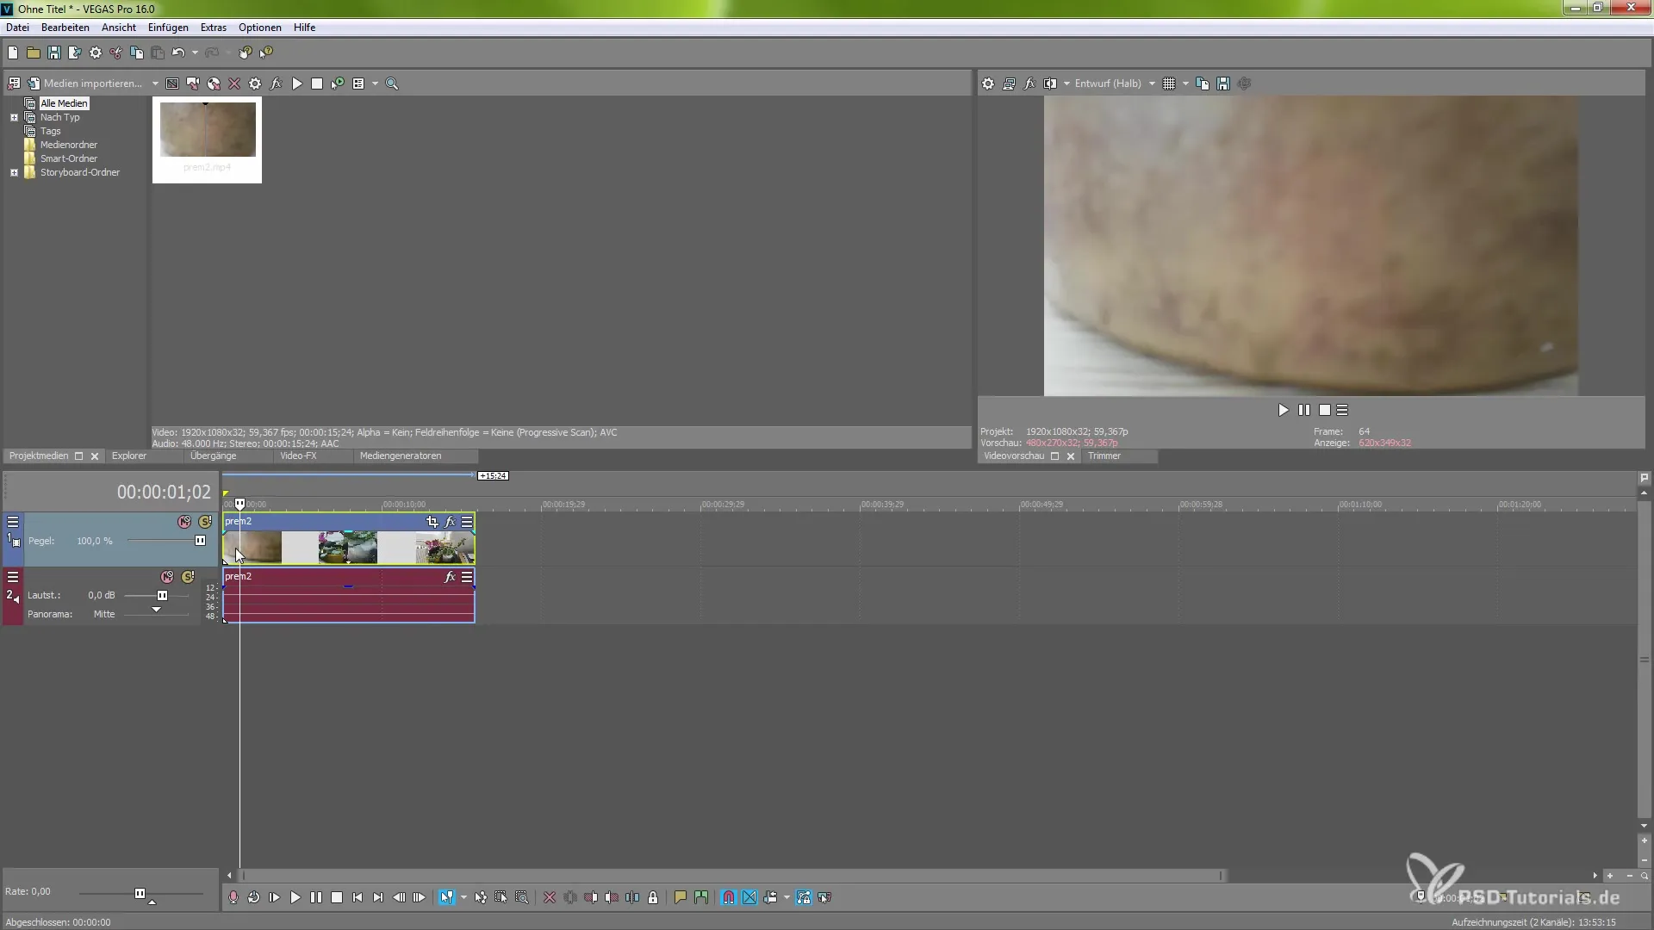Save the project with the floppy disk icon

[x=54, y=53]
